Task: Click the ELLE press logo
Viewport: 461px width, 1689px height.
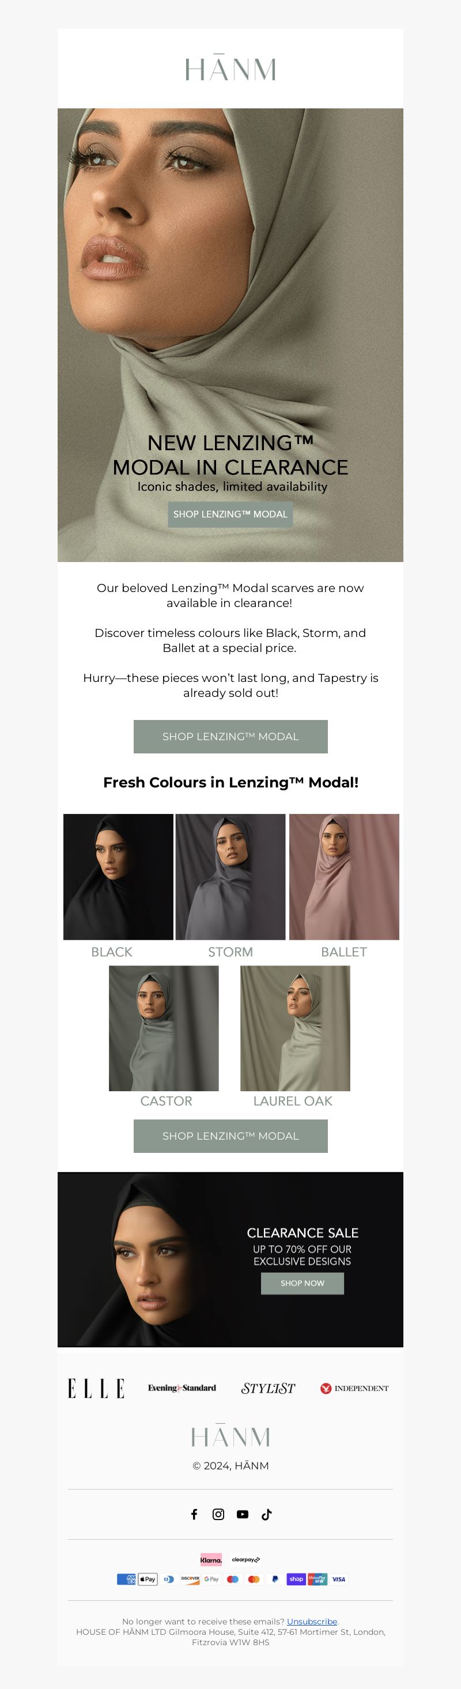Action: (96, 1388)
